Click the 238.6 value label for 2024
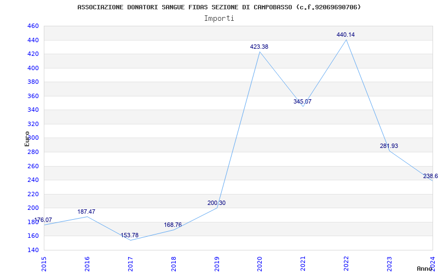This screenshot has height=274, width=438. (x=430, y=176)
